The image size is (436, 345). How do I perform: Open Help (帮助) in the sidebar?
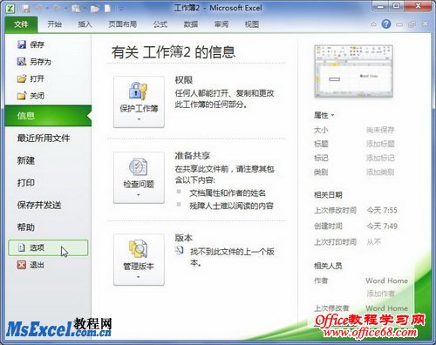26,227
